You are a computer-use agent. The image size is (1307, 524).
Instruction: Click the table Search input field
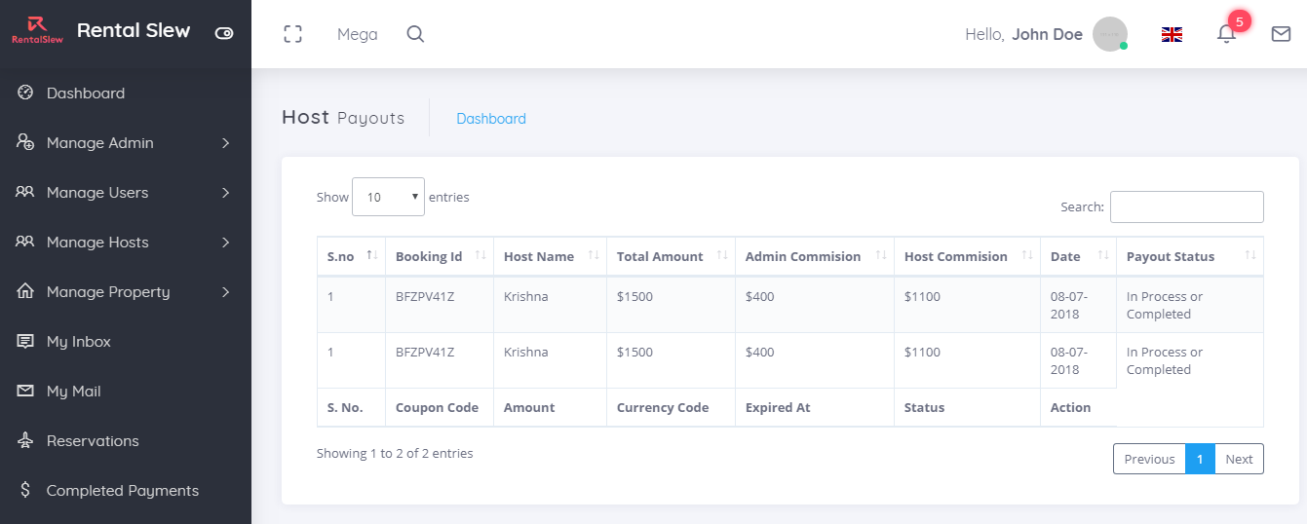click(1186, 206)
